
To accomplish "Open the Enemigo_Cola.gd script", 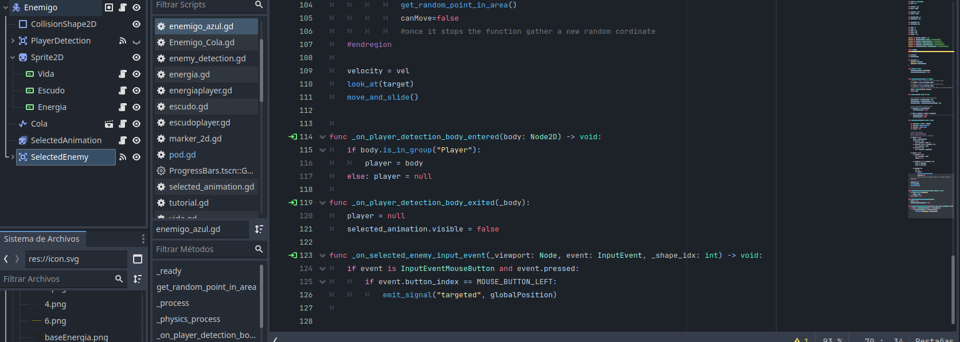I will 201,42.
